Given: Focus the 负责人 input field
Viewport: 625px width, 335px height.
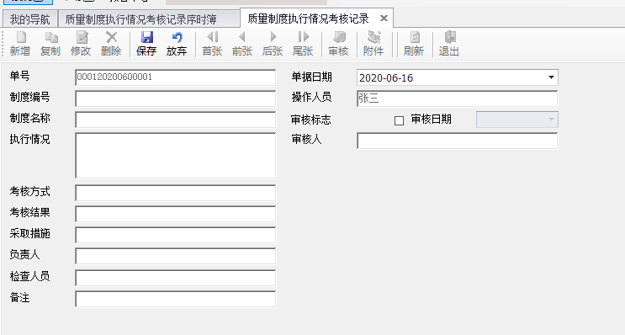Looking at the screenshot, I should pos(175,257).
